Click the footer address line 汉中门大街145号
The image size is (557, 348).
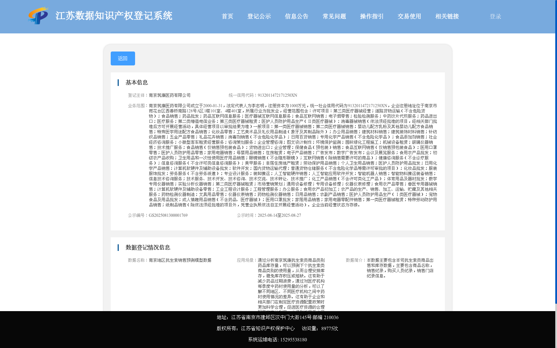(x=277, y=317)
